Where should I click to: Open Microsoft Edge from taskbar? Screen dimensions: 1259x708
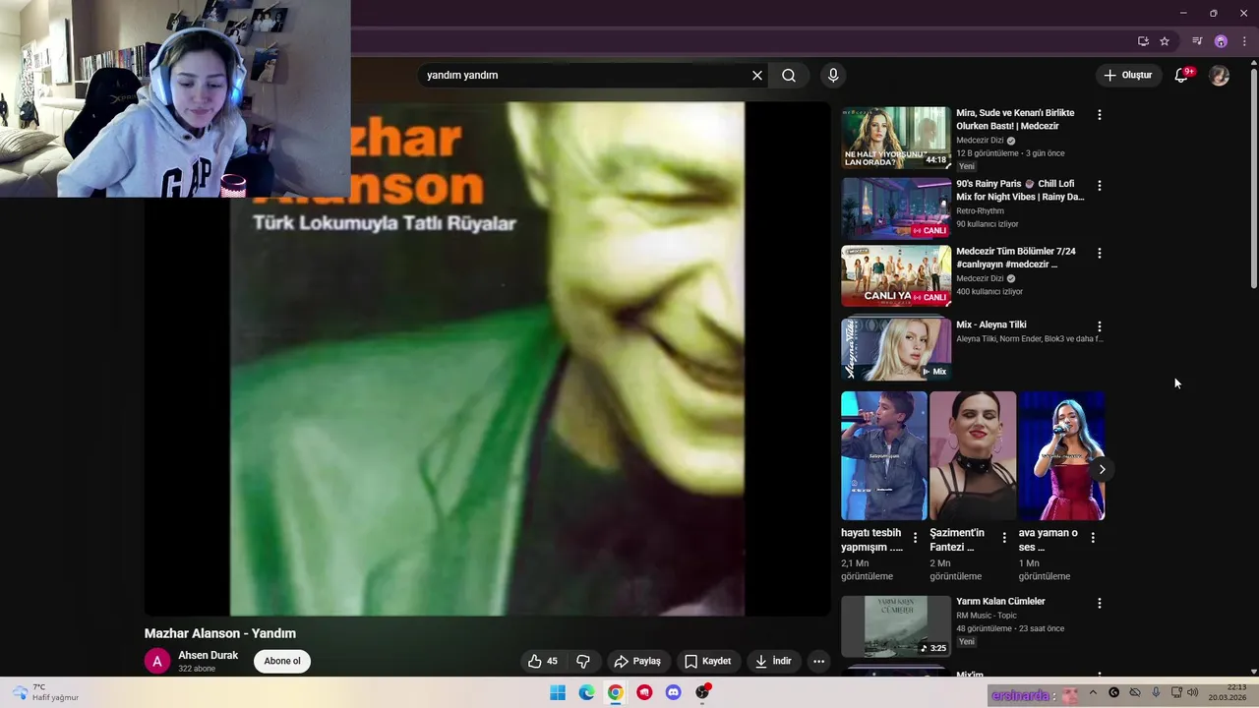pos(586,692)
